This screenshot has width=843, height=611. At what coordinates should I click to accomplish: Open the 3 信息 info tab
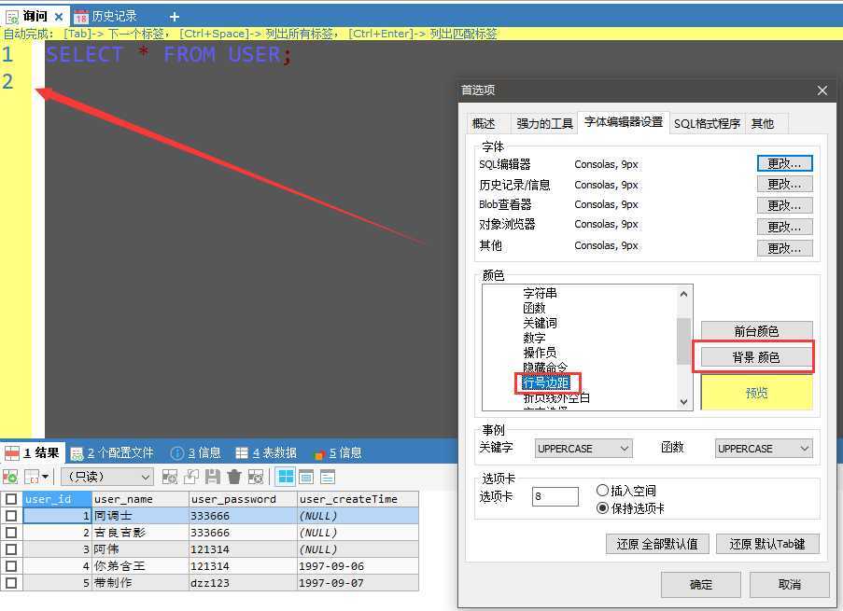click(196, 453)
